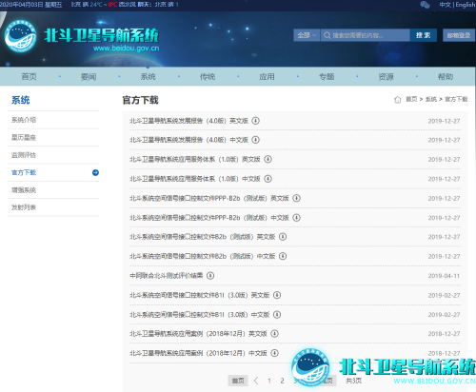Screen dimensions: 476x392
Task: Open title 北斗系统空间信号接口控制文件B1I (3.0版) 英文版
Action: 200,295
